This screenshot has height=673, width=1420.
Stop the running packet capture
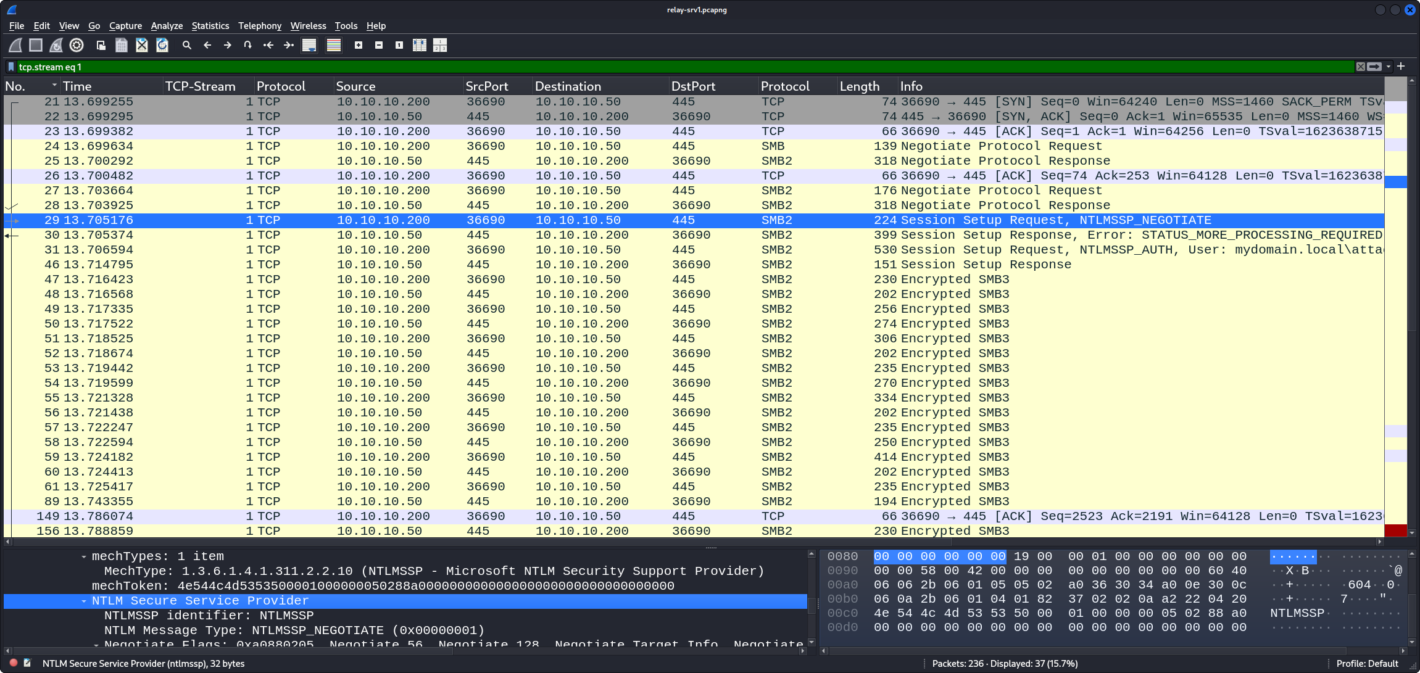point(36,45)
